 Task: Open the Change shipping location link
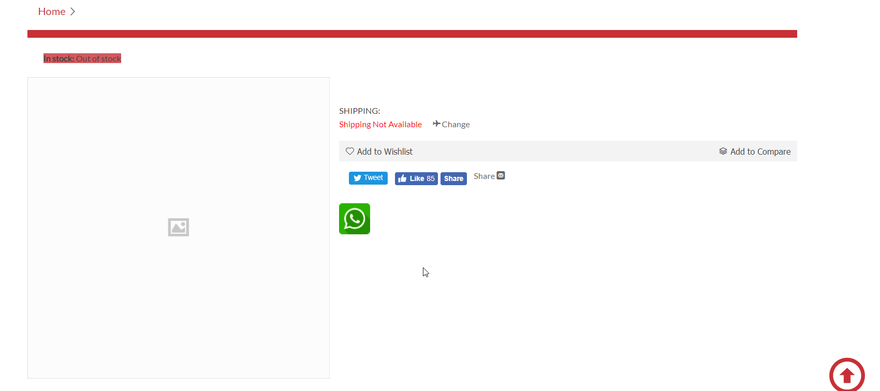pyautogui.click(x=456, y=125)
